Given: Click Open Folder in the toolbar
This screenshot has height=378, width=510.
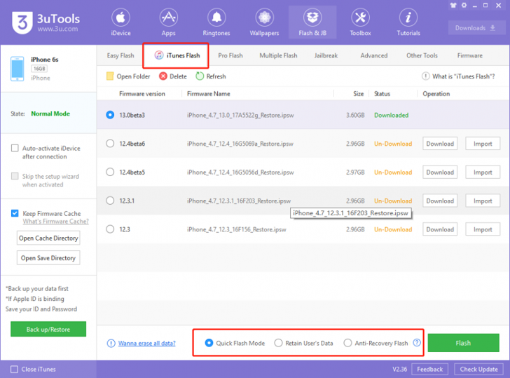Looking at the screenshot, I should click(128, 76).
